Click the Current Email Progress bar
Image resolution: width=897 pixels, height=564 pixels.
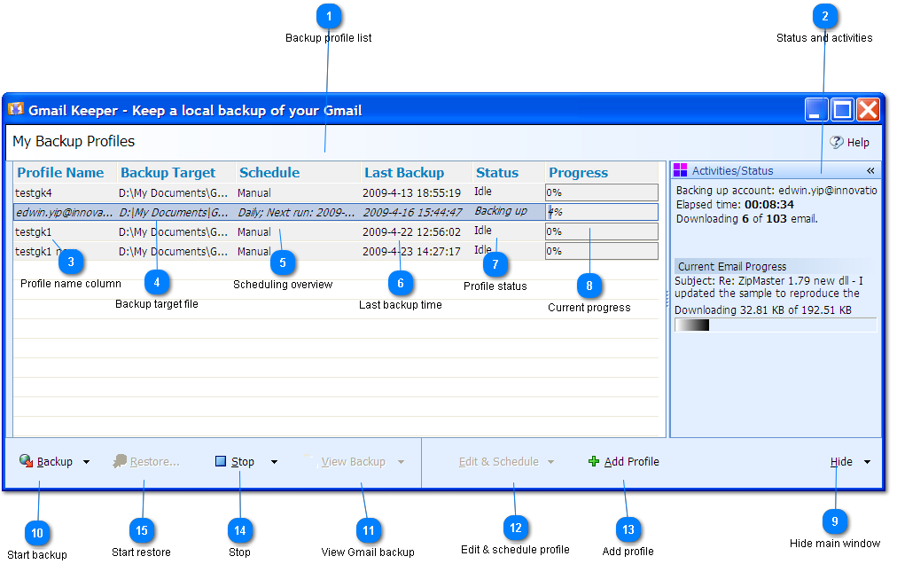pos(775,325)
